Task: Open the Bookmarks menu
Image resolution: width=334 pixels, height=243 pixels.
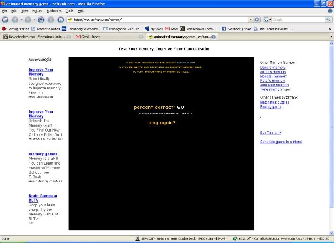Action: pos(54,11)
